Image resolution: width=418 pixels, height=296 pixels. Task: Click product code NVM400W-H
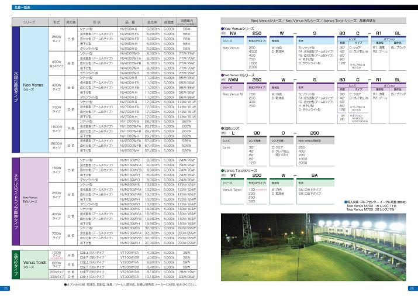[x=130, y=223]
